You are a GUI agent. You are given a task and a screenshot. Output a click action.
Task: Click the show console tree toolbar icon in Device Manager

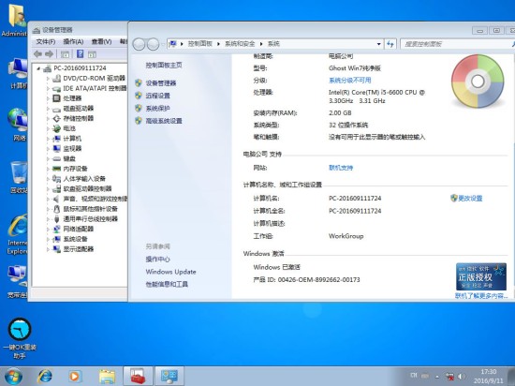tap(65, 54)
